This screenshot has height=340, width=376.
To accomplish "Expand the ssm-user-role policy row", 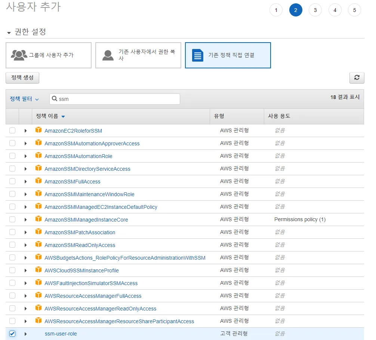I will click(x=25, y=334).
